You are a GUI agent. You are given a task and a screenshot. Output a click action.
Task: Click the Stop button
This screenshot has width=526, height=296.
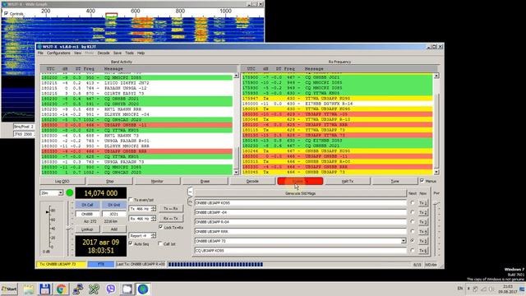tap(109, 181)
